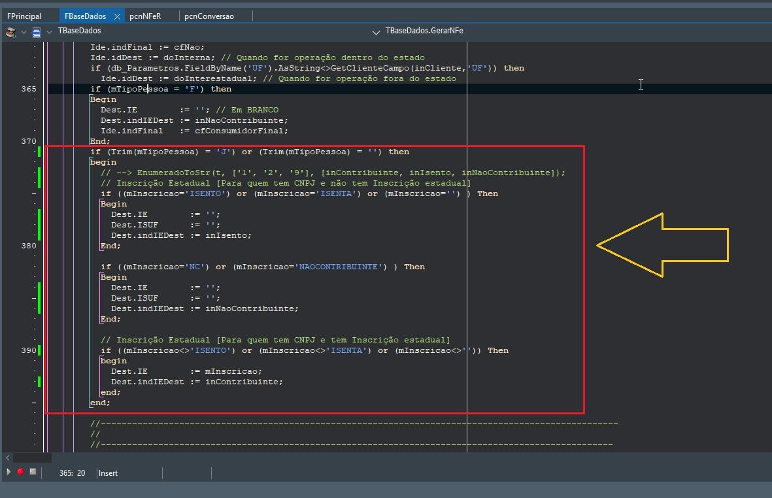772x498 pixels.
Task: Stop macro recording with gray square
Action: 33,471
